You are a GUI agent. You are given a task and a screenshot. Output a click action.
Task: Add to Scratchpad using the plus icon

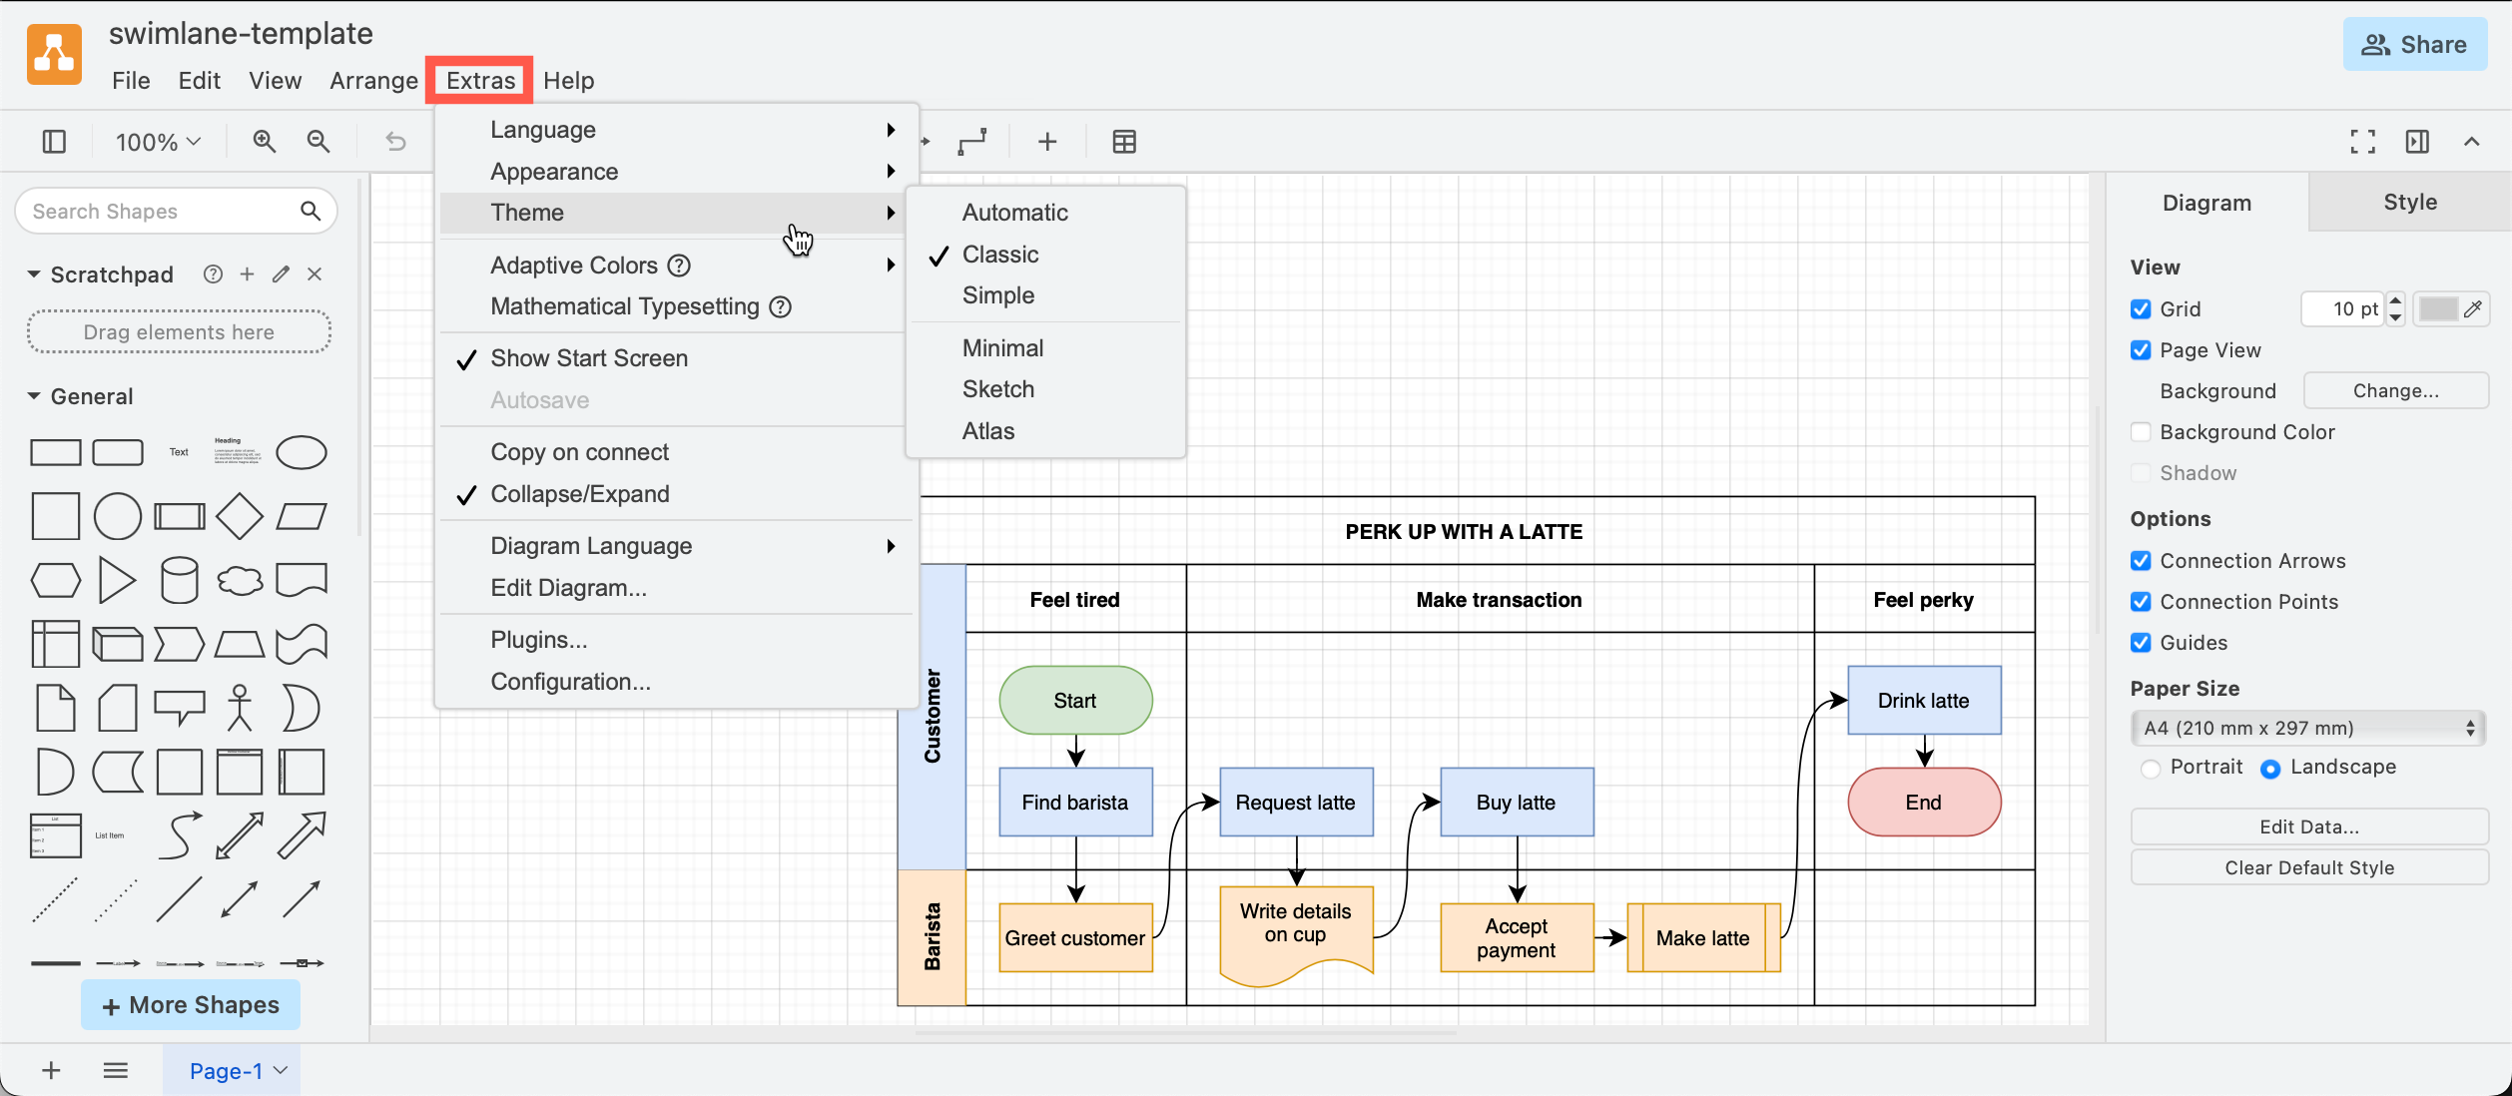(247, 274)
